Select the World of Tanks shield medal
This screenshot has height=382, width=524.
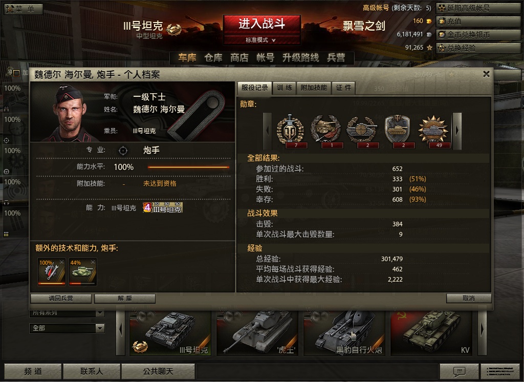(x=290, y=131)
